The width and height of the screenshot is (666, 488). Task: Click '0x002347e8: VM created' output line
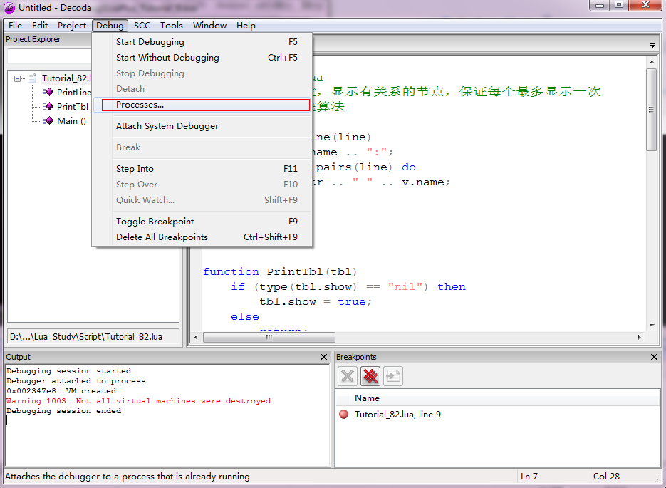(x=61, y=390)
